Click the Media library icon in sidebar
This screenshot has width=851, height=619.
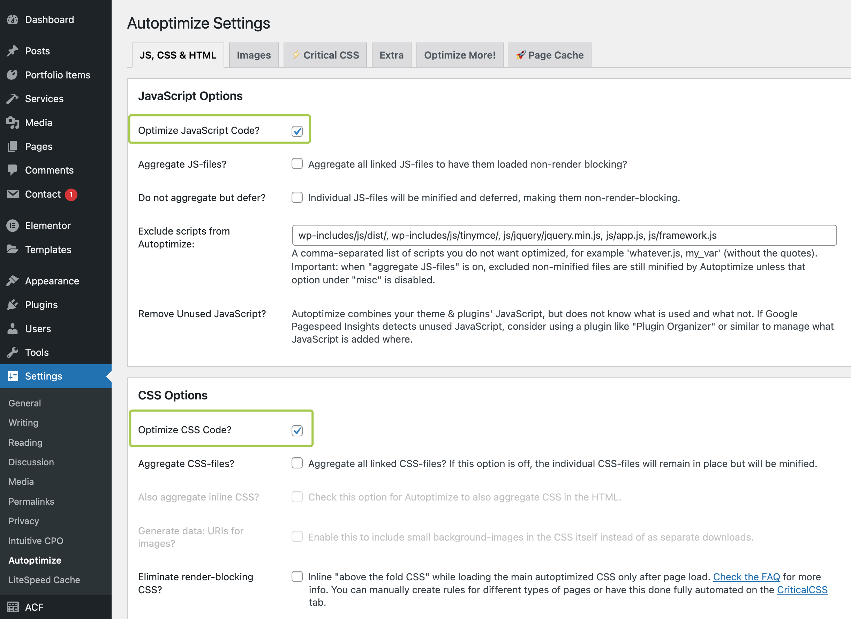pyautogui.click(x=13, y=123)
